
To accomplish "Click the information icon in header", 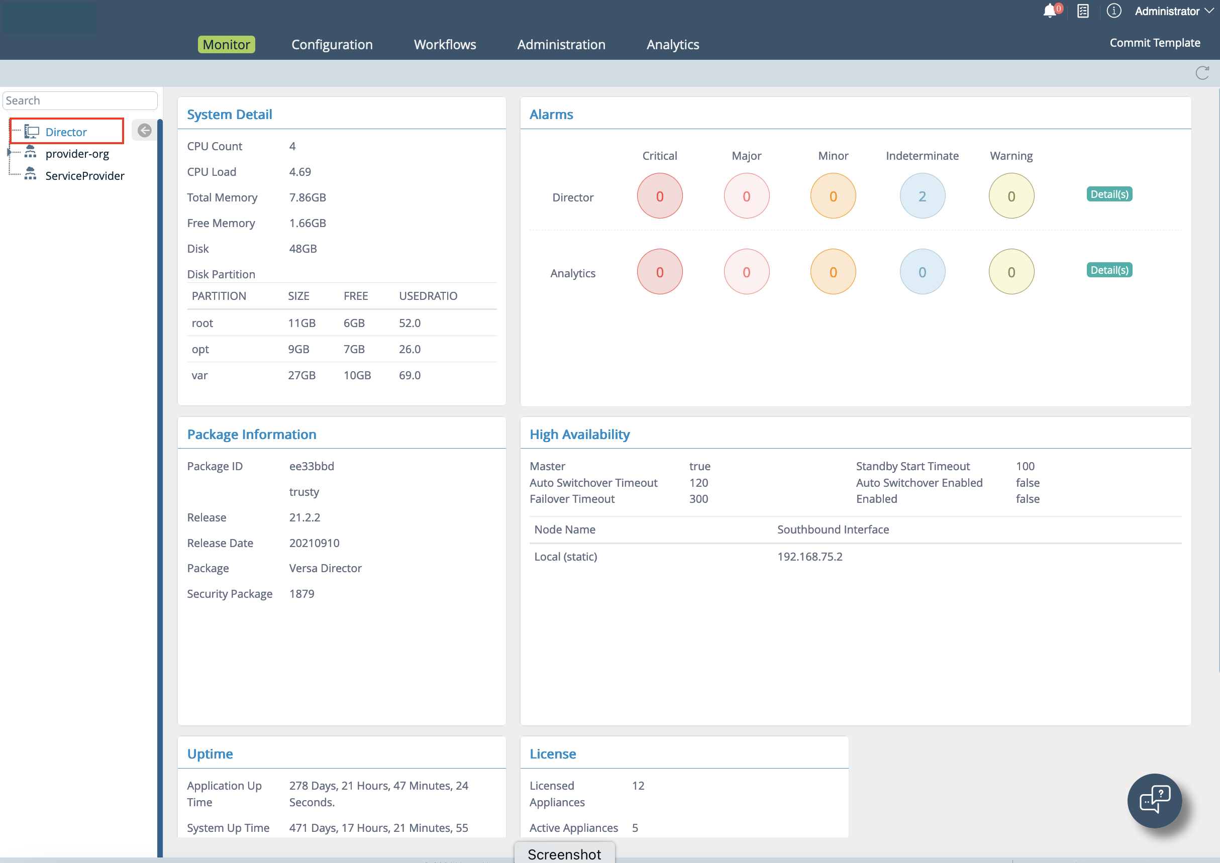I will pyautogui.click(x=1113, y=11).
